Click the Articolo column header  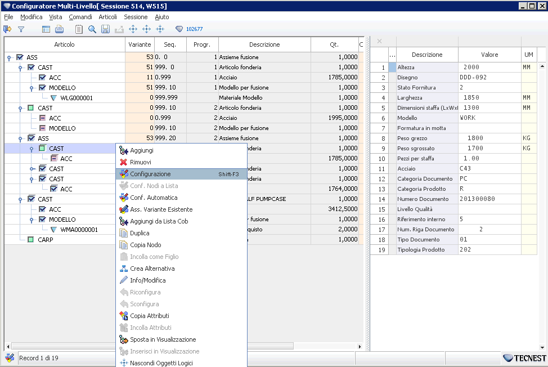pos(64,44)
